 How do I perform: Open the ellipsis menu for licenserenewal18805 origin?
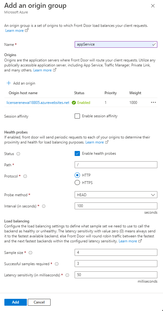(x=153, y=102)
